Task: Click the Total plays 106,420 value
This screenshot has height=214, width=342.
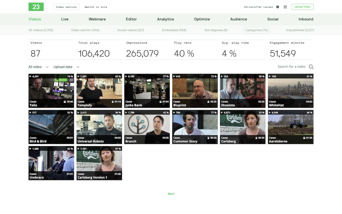Action: click(94, 53)
